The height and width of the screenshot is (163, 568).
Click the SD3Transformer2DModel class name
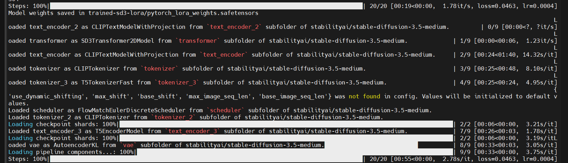tap(118, 41)
